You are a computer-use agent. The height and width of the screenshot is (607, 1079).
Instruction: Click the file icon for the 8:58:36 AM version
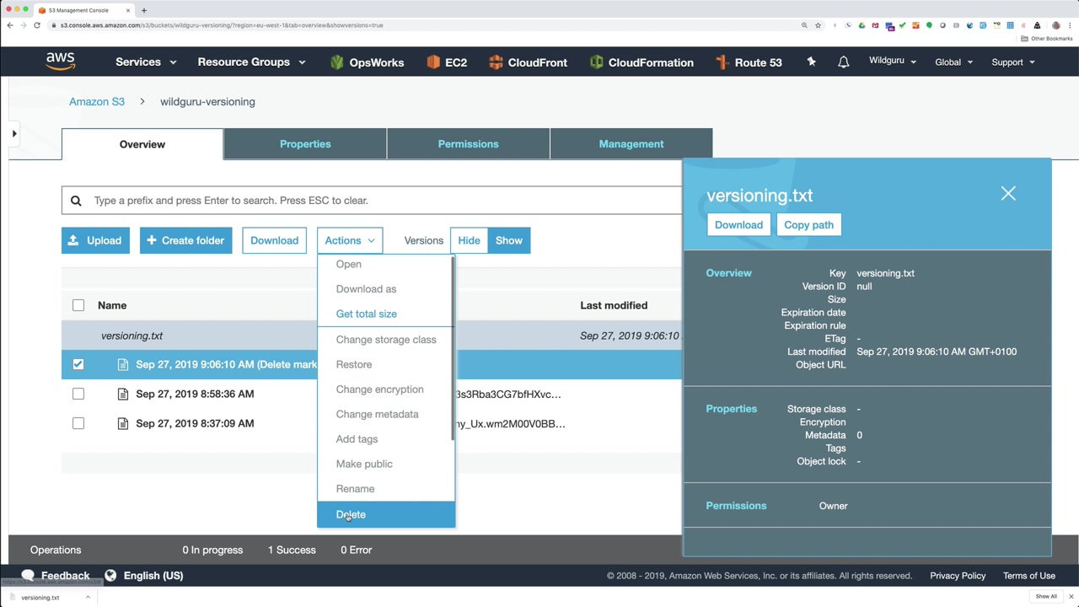coord(123,394)
